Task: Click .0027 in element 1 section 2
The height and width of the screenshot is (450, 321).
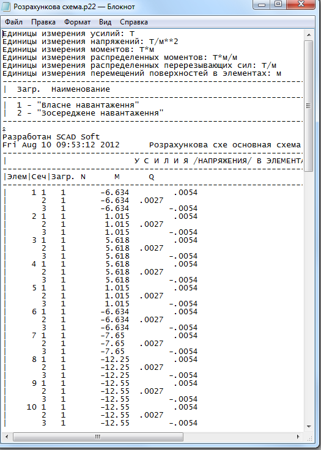Action: [151, 201]
